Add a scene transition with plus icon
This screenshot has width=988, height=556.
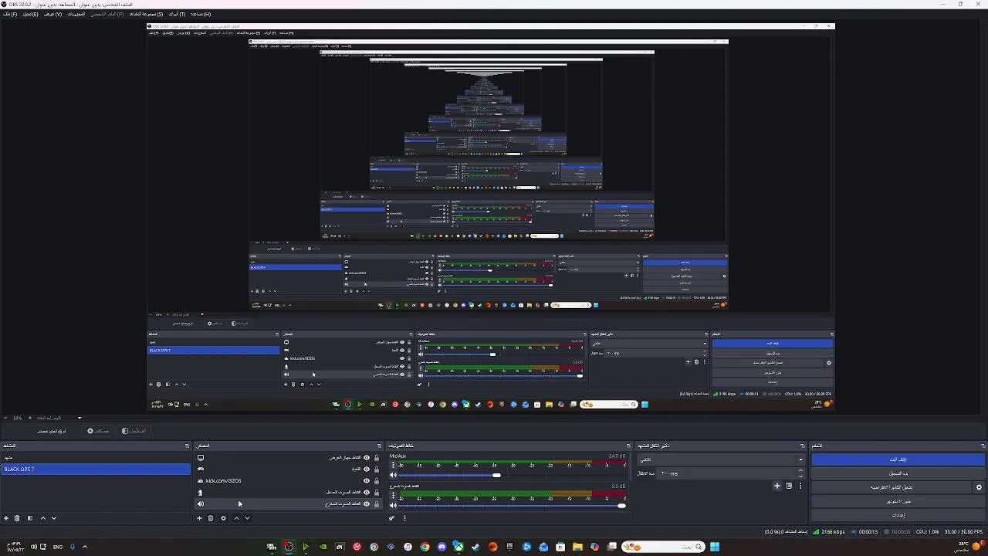[x=777, y=486]
